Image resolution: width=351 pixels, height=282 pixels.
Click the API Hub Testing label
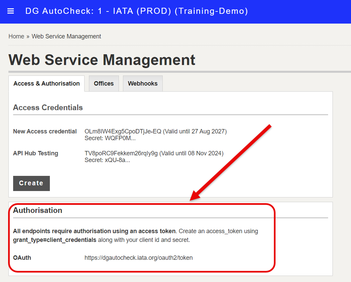coord(36,153)
